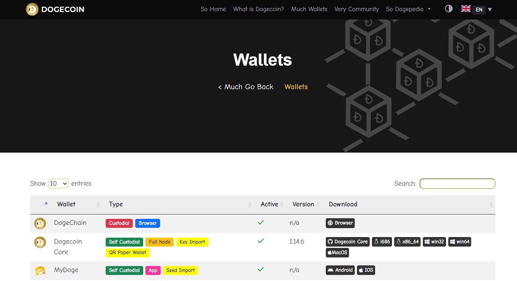Open the DogeChain Browser download button

[x=340, y=223]
